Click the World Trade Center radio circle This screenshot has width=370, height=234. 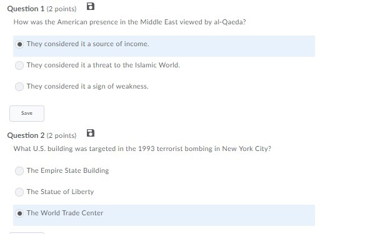[19, 213]
